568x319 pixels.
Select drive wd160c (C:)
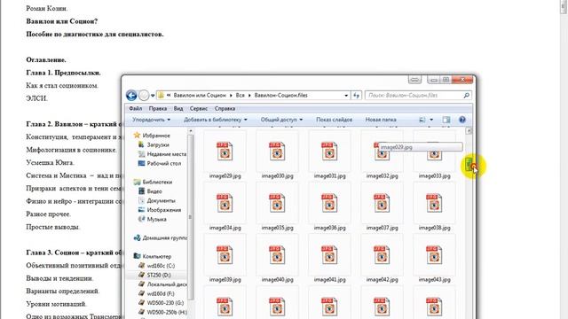(x=157, y=266)
